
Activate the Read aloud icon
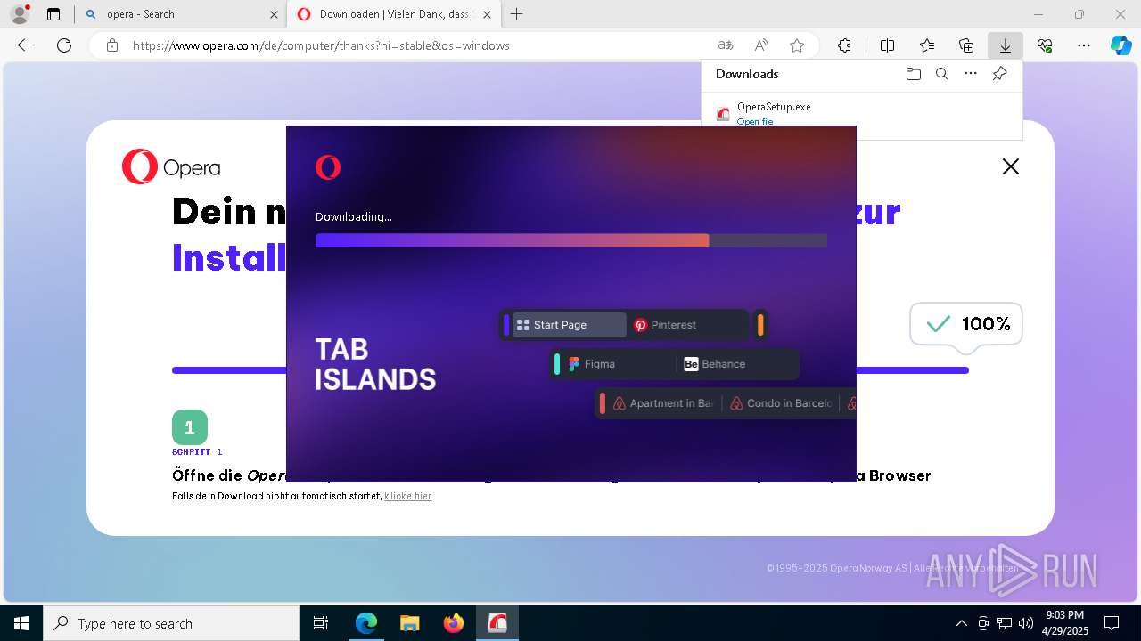coord(761,45)
